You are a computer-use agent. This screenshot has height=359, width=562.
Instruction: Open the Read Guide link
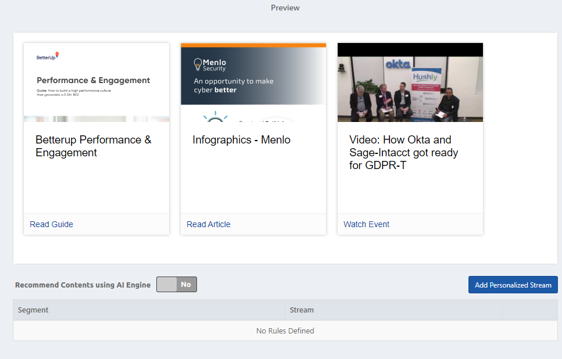(51, 224)
